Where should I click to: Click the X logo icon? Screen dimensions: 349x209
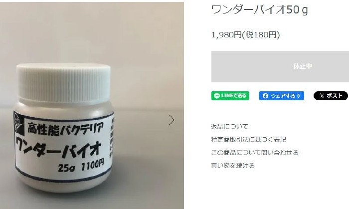(x=322, y=96)
